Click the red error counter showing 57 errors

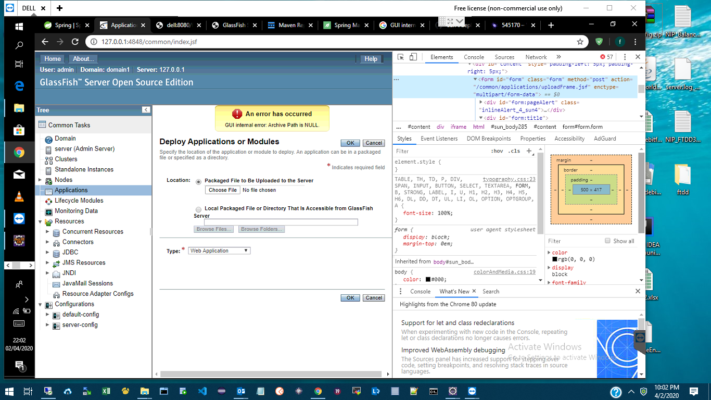point(605,57)
